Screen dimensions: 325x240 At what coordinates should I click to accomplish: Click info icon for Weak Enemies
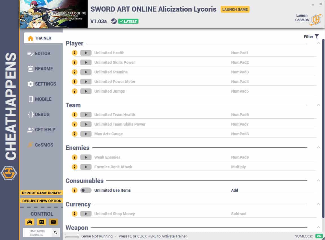(x=74, y=157)
